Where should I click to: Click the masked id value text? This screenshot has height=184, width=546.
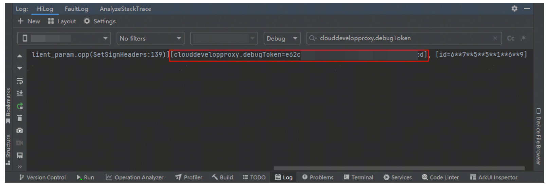[481, 55]
